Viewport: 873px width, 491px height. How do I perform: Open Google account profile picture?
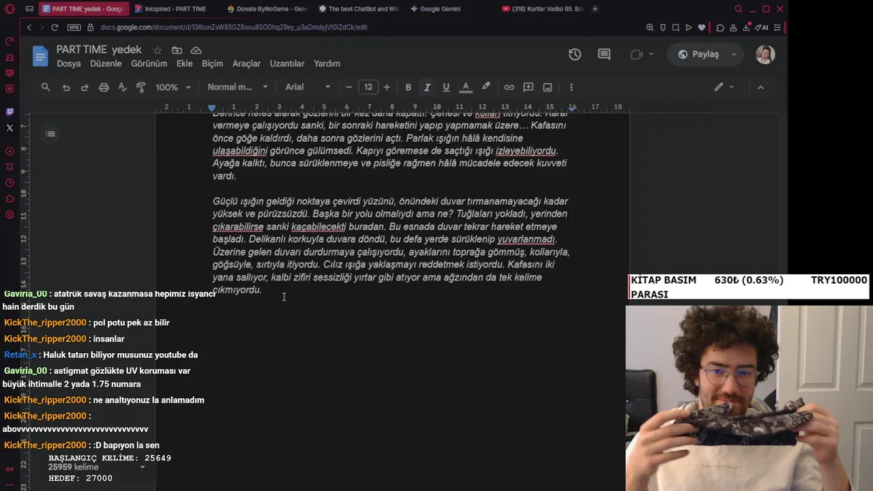pos(765,55)
